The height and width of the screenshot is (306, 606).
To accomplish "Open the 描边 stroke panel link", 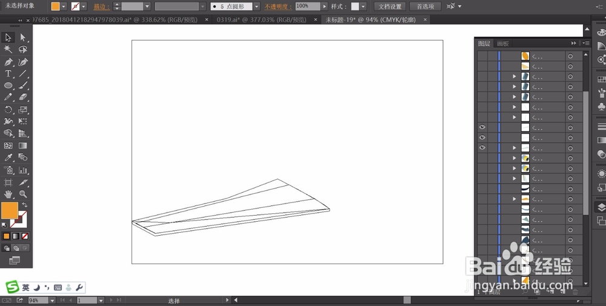I will click(102, 7).
